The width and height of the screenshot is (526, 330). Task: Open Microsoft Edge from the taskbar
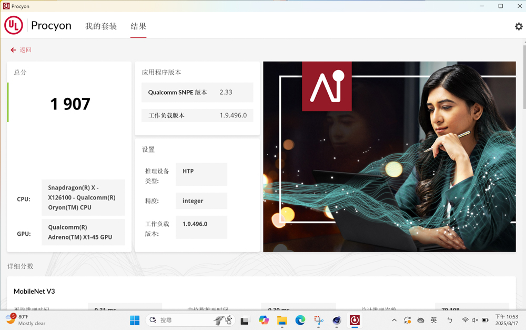click(x=300, y=321)
